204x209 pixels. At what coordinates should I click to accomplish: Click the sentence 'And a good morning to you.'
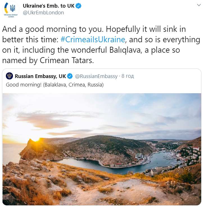click(x=53, y=29)
